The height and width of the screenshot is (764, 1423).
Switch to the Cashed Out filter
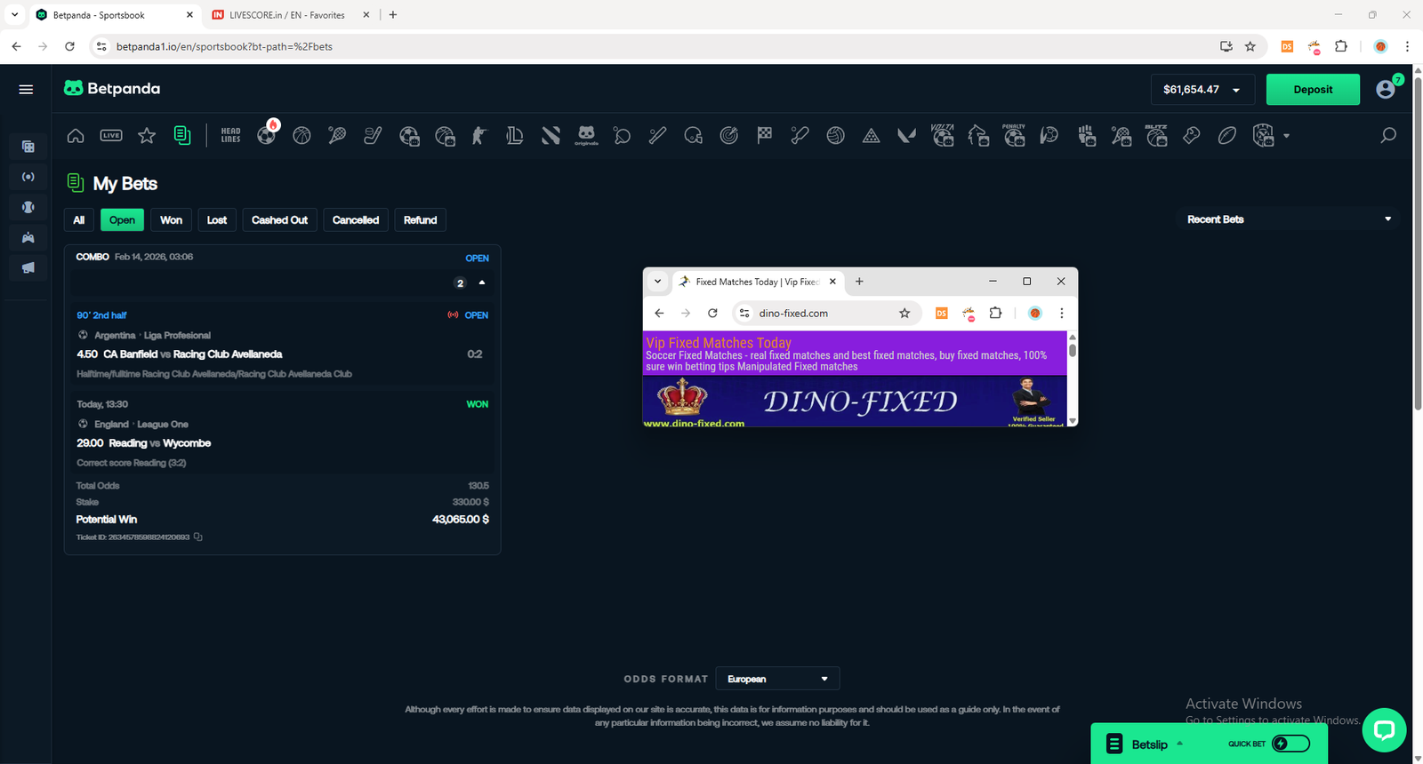point(279,220)
